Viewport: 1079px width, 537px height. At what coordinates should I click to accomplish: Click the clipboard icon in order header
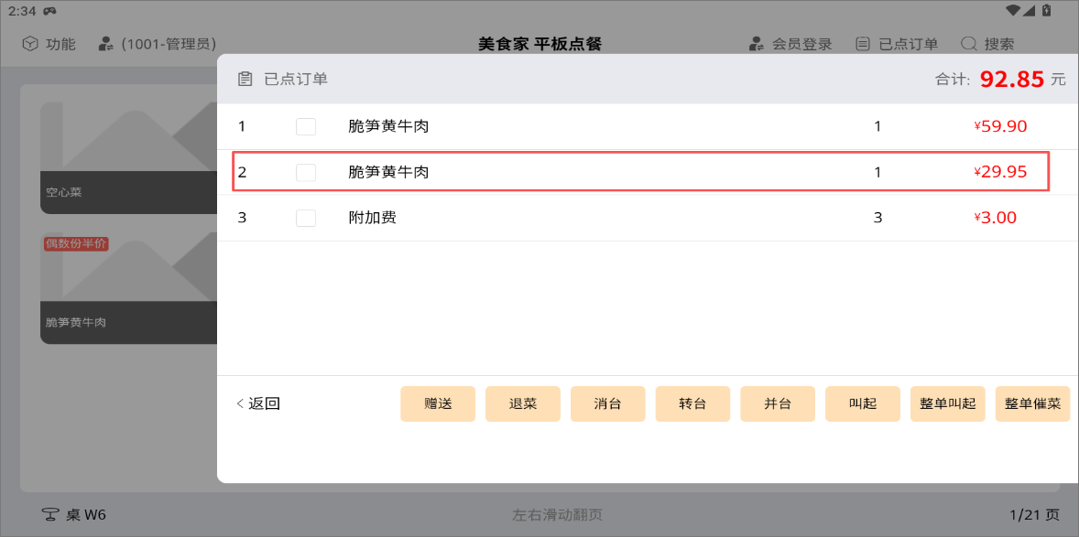click(x=245, y=80)
